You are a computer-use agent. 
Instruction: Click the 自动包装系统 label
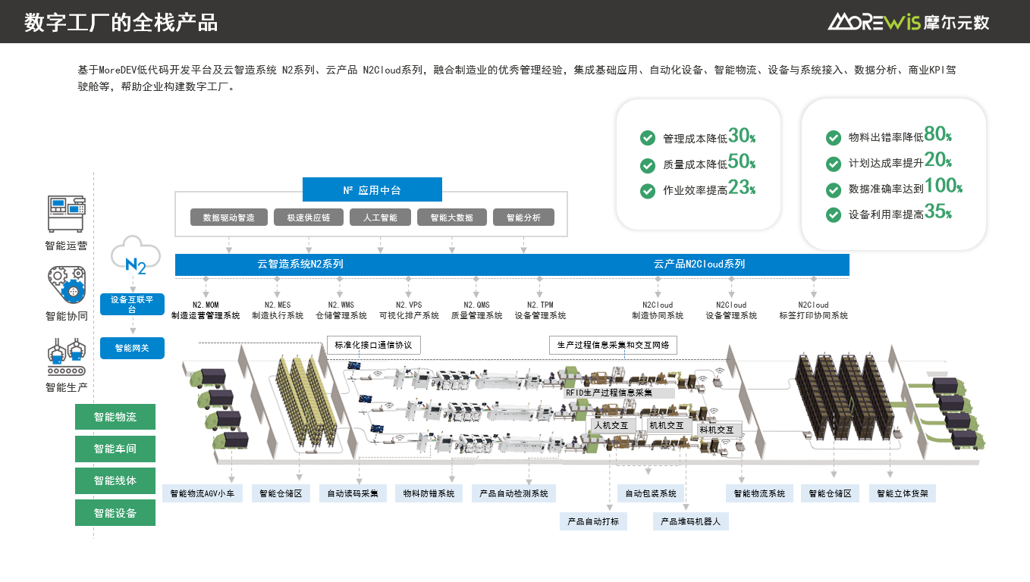[x=651, y=493]
